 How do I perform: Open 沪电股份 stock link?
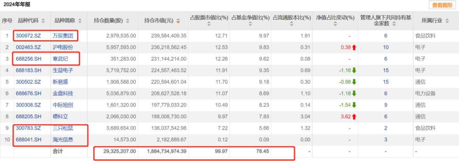coord(62,47)
